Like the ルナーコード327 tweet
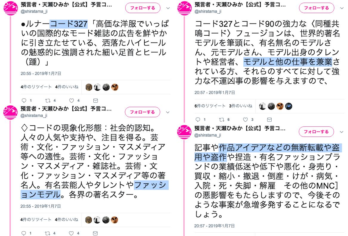The image size is (348, 236). tap(72, 101)
